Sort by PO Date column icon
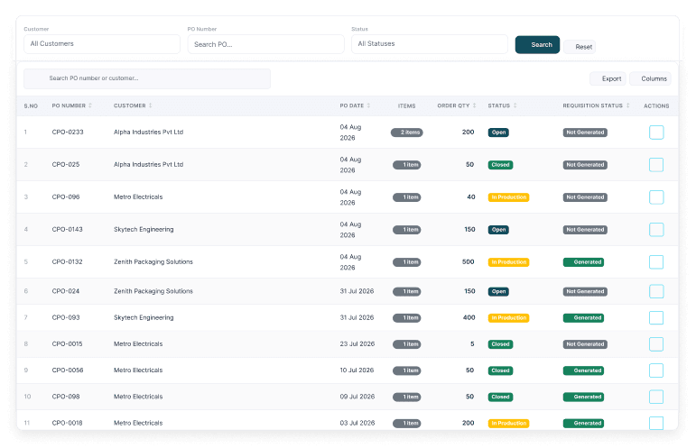This screenshot has height=448, width=696. (368, 105)
